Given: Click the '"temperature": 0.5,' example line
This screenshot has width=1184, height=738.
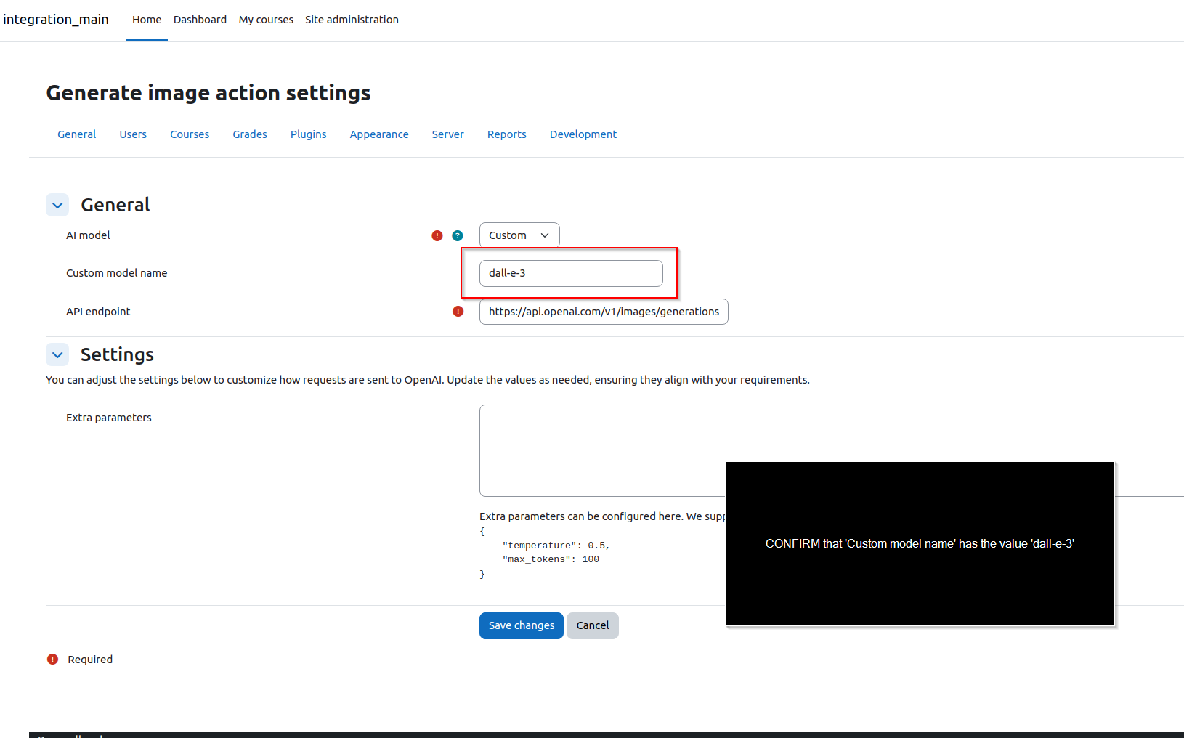Looking at the screenshot, I should [x=556, y=546].
